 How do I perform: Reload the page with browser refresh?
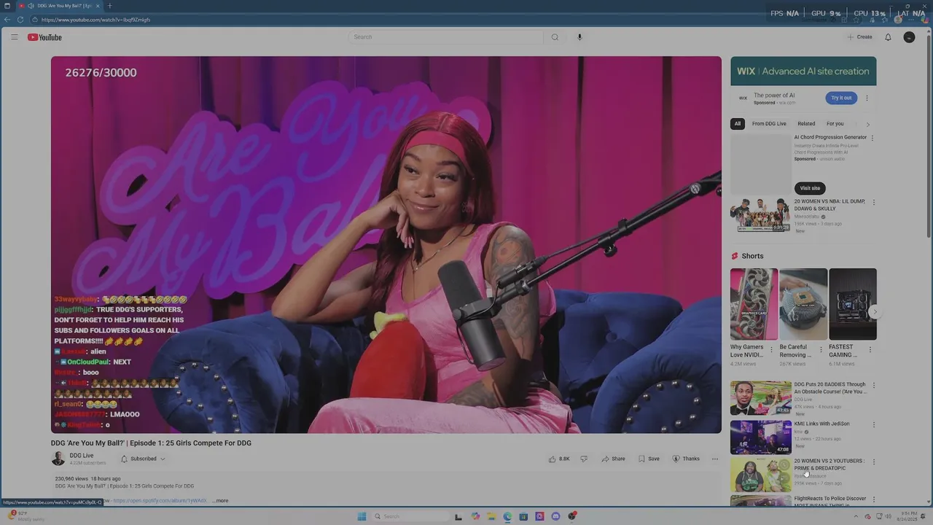[x=20, y=20]
